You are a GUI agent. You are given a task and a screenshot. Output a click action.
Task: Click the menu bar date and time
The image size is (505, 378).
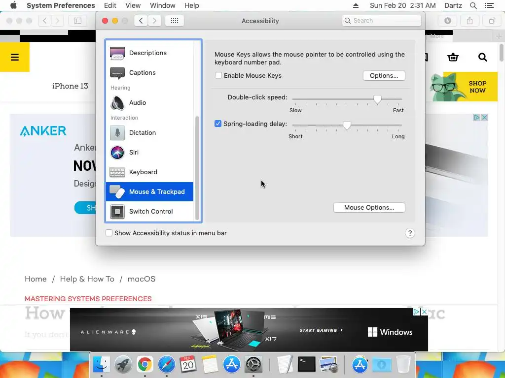[x=402, y=5]
